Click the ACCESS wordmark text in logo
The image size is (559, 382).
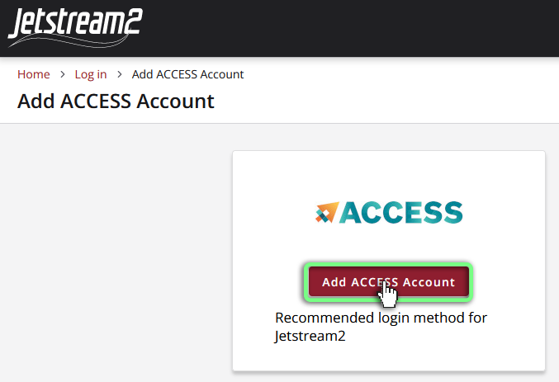pyautogui.click(x=401, y=213)
